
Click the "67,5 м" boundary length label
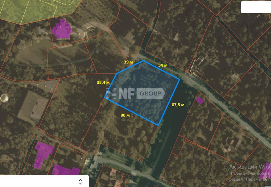178,105
